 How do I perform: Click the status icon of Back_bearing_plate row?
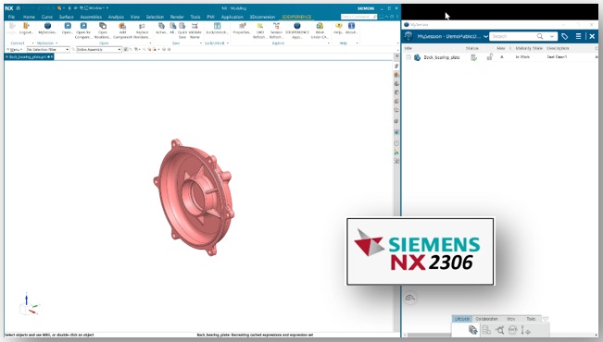(x=474, y=57)
